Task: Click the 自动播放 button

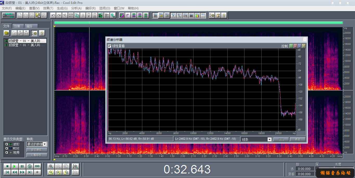Action: [37, 150]
